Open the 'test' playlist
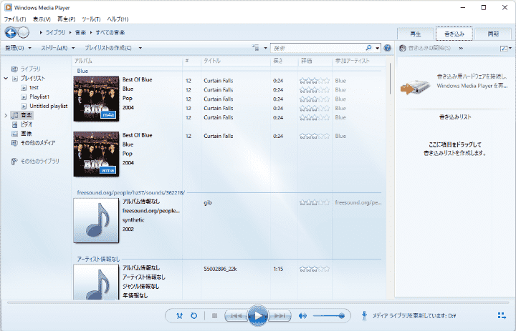Viewport: 516px width, 331px height. click(34, 88)
